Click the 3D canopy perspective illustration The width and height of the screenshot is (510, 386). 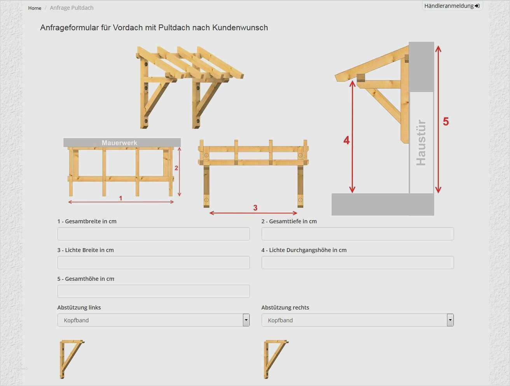(189, 87)
